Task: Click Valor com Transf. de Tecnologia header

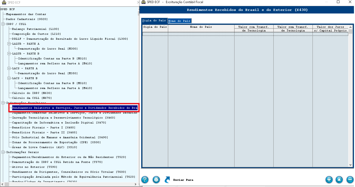Action: (x=254, y=29)
